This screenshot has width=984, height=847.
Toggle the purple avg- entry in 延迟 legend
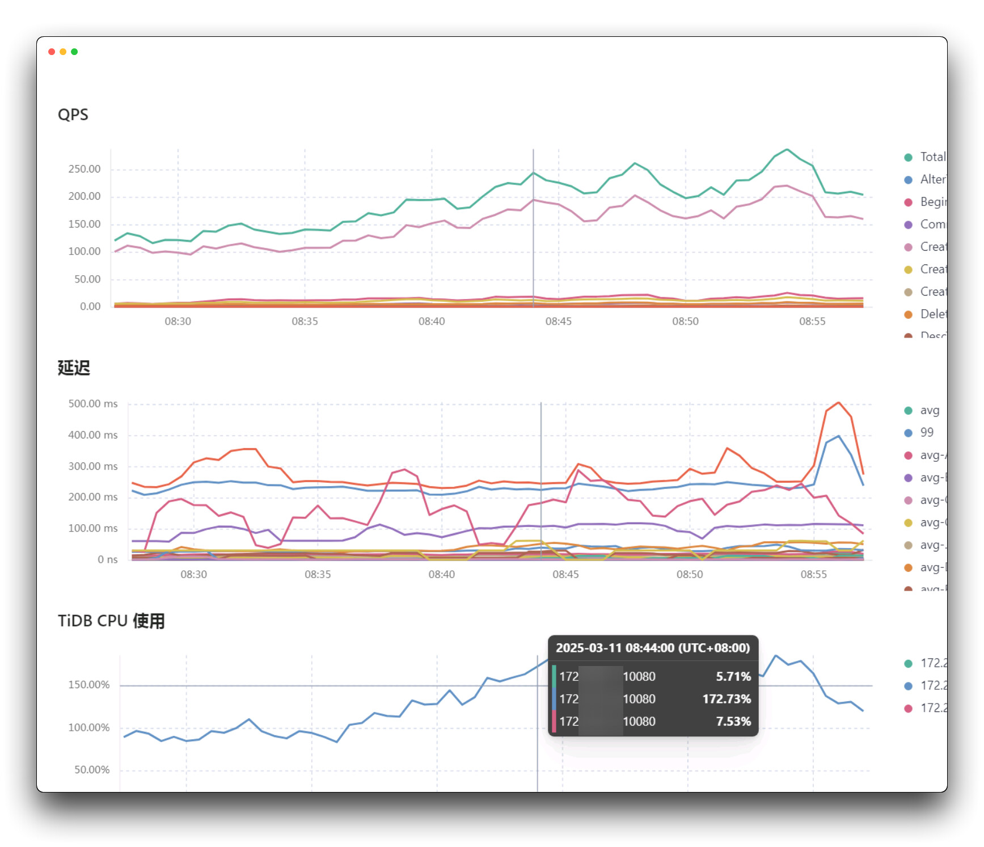(925, 478)
